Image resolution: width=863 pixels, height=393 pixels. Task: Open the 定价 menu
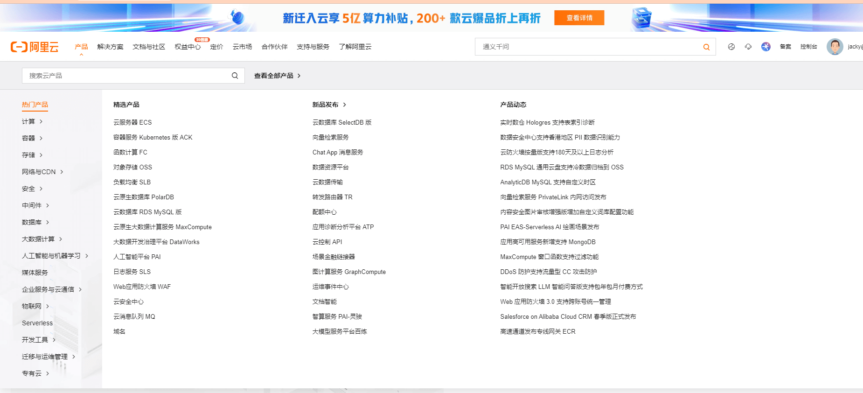[x=216, y=47]
